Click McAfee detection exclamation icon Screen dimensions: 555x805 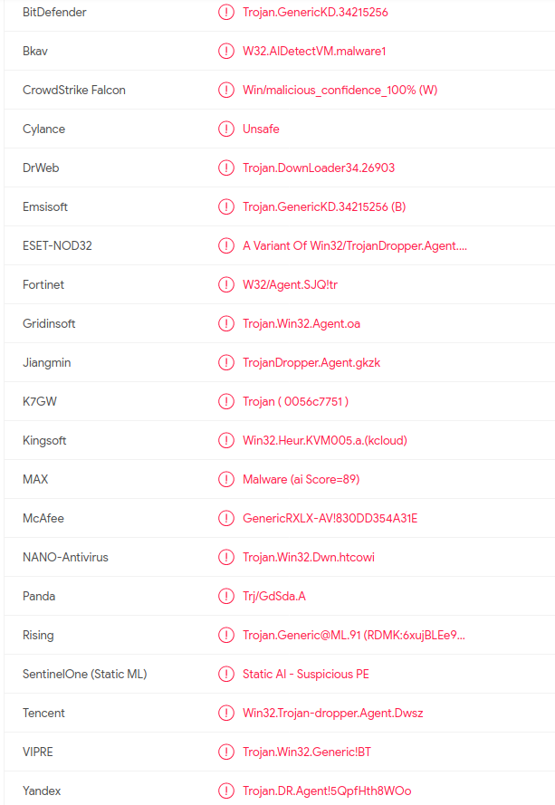pyautogui.click(x=226, y=519)
